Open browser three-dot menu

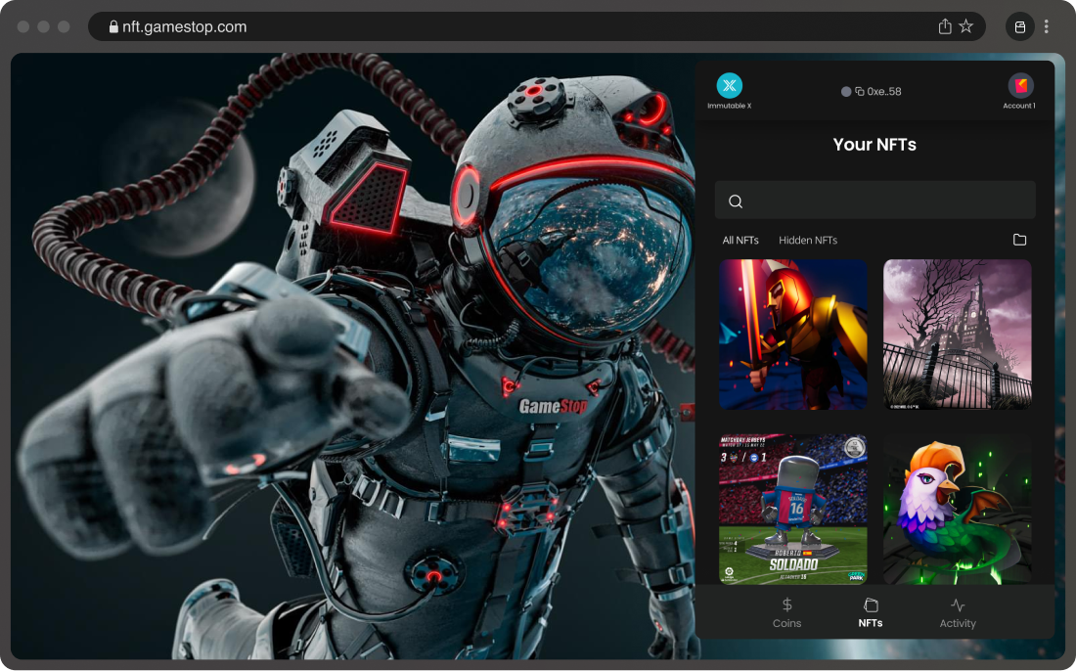1046,27
